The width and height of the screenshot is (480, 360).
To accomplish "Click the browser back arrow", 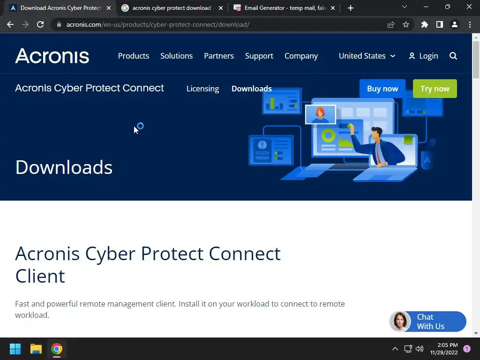I will point(10,24).
